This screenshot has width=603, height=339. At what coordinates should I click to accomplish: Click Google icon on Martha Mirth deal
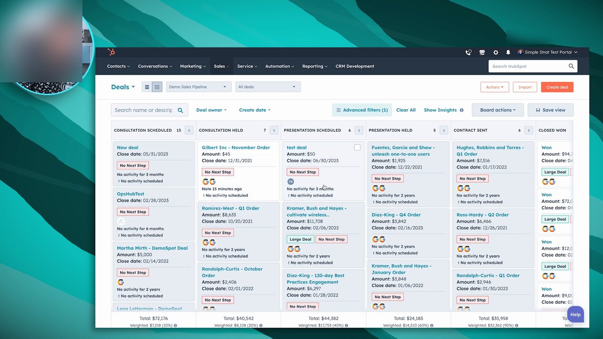click(121, 282)
